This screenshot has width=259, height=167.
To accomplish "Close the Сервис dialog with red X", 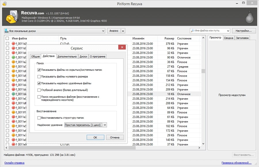I will (x=123, y=48).
